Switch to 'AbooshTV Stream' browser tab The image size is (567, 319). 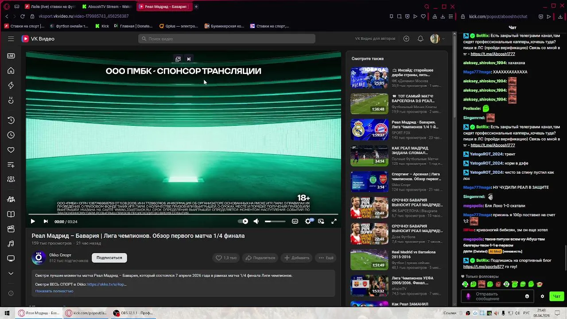[x=108, y=7]
